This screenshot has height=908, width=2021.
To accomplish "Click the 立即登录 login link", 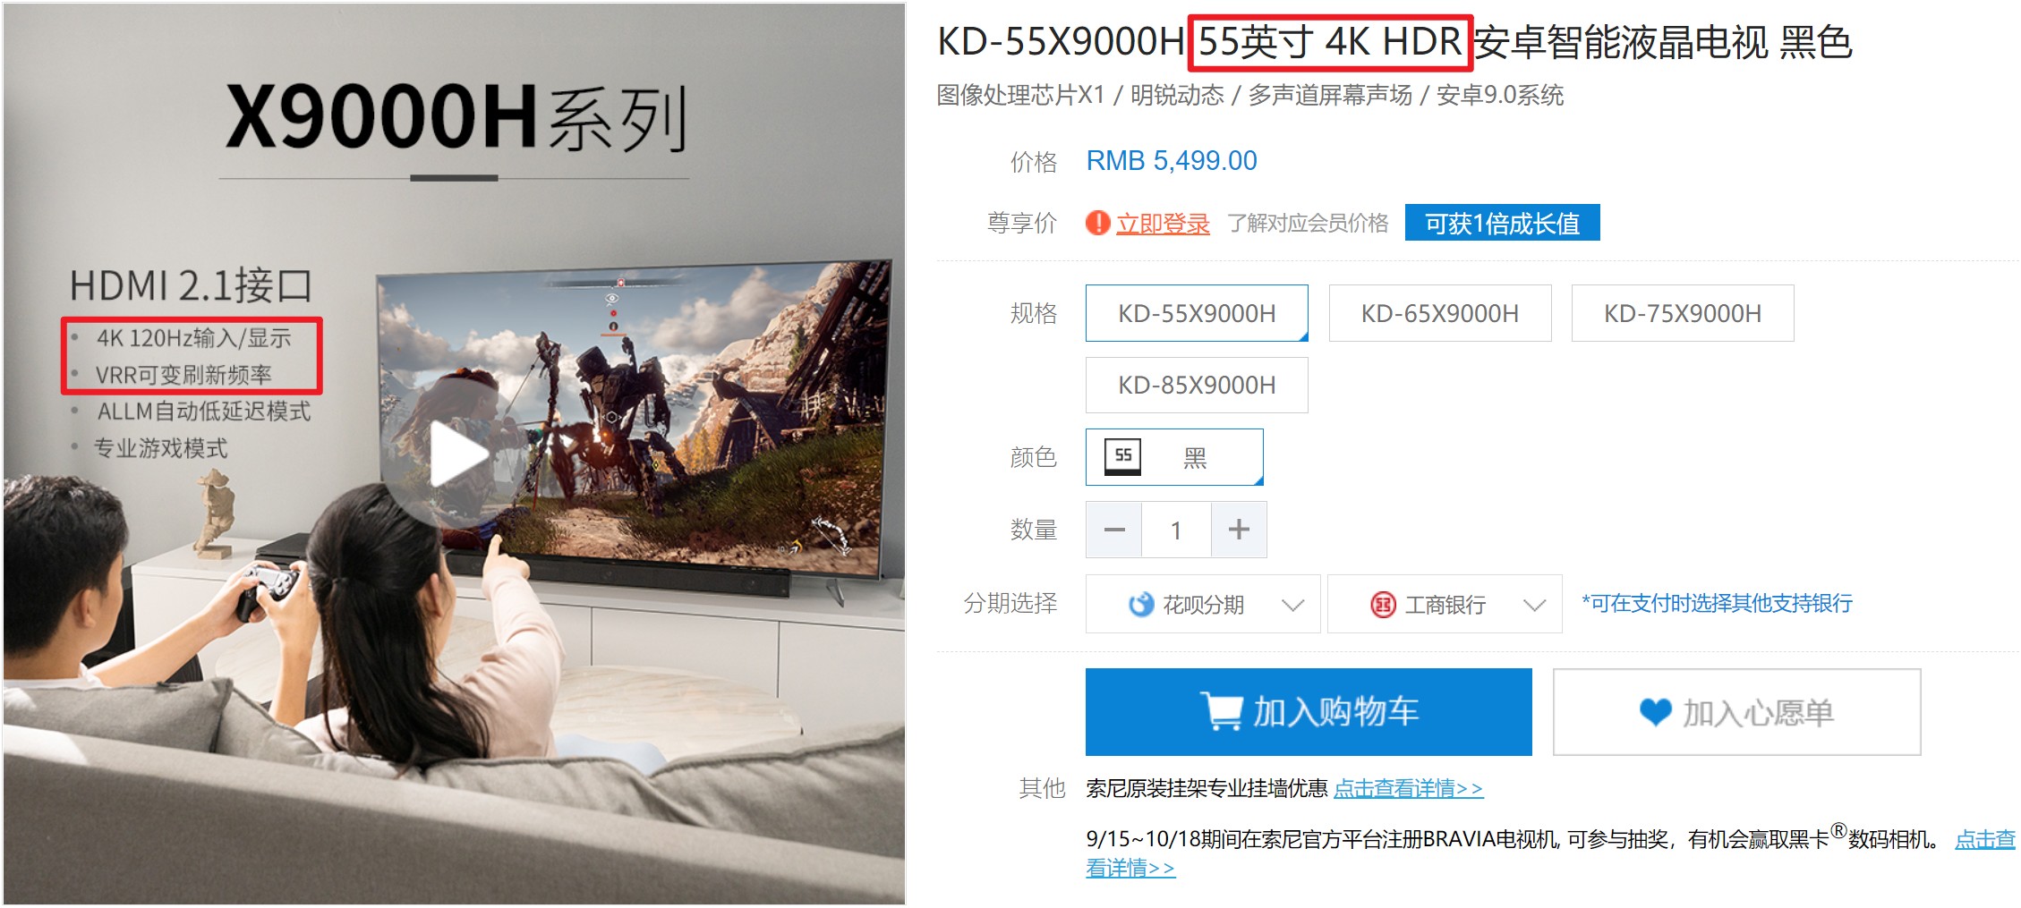I will point(1163,224).
